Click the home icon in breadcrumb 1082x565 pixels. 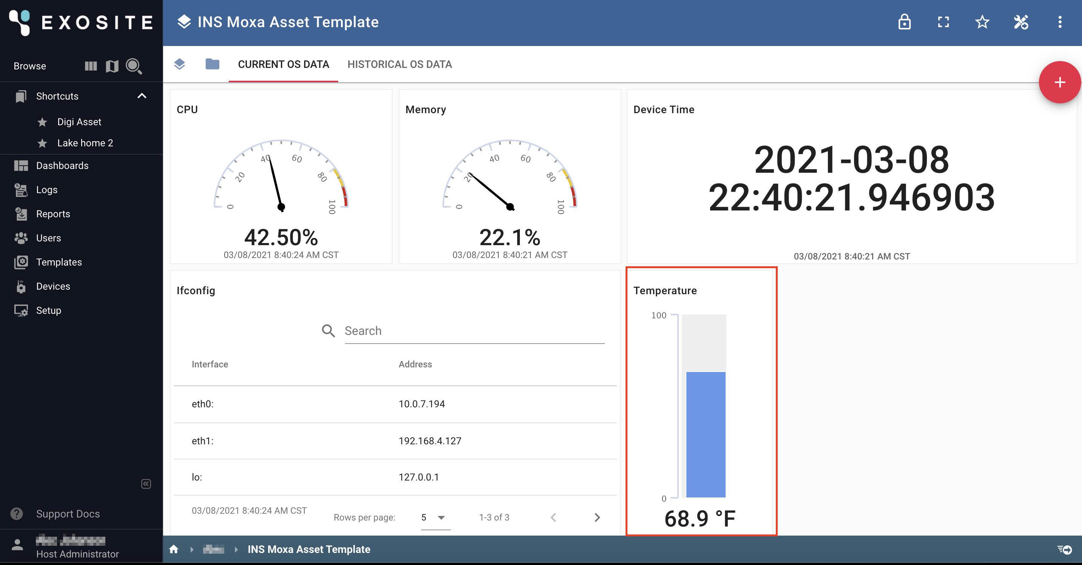pyautogui.click(x=173, y=550)
